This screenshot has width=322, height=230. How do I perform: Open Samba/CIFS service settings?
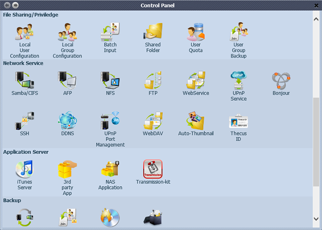tap(24, 81)
